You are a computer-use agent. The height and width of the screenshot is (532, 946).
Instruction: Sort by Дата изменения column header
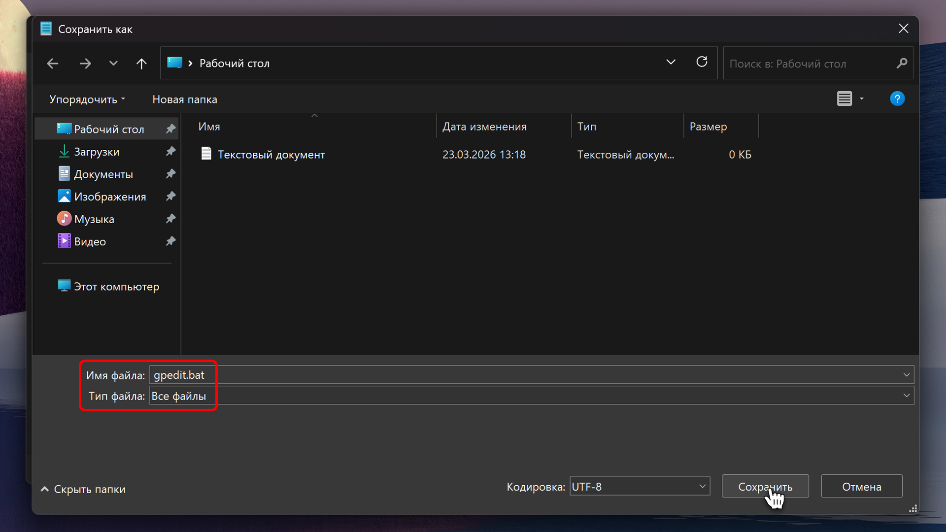coord(484,127)
